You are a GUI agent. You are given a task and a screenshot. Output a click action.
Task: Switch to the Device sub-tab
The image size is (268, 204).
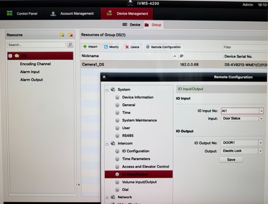click(131, 25)
